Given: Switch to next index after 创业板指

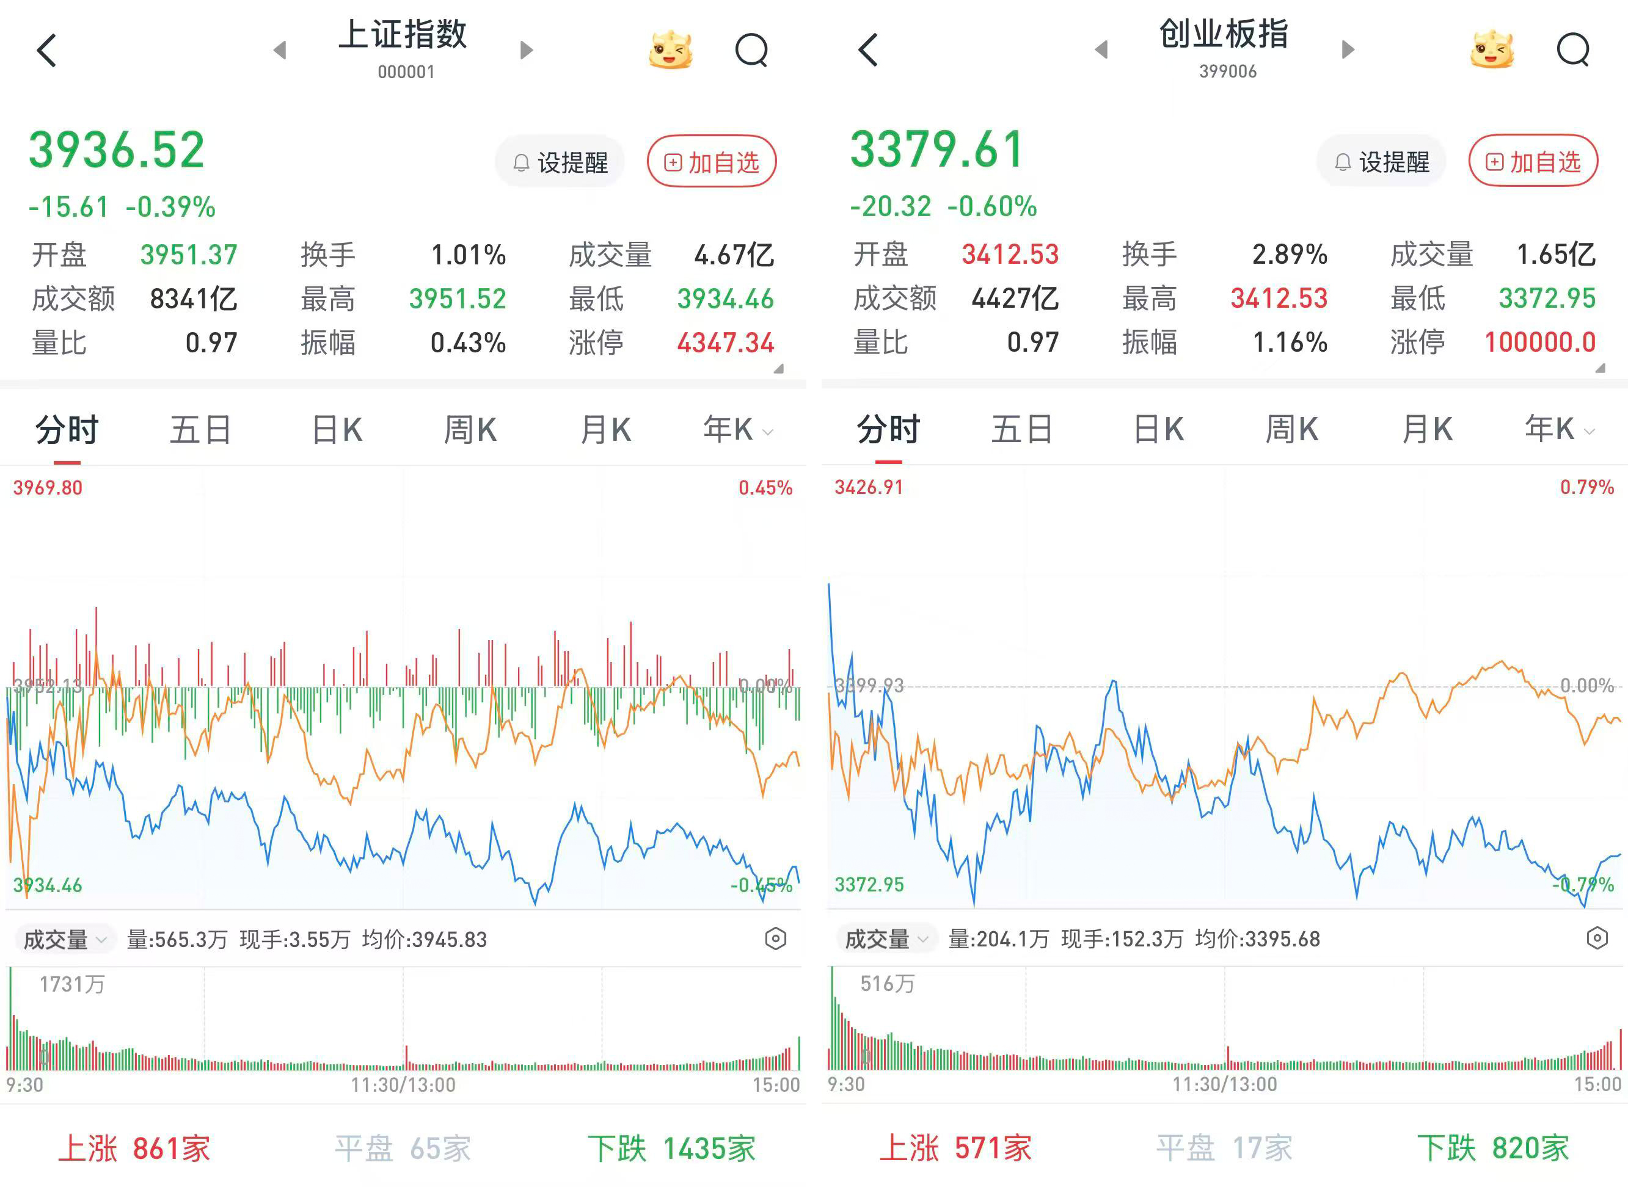Looking at the screenshot, I should [1348, 49].
